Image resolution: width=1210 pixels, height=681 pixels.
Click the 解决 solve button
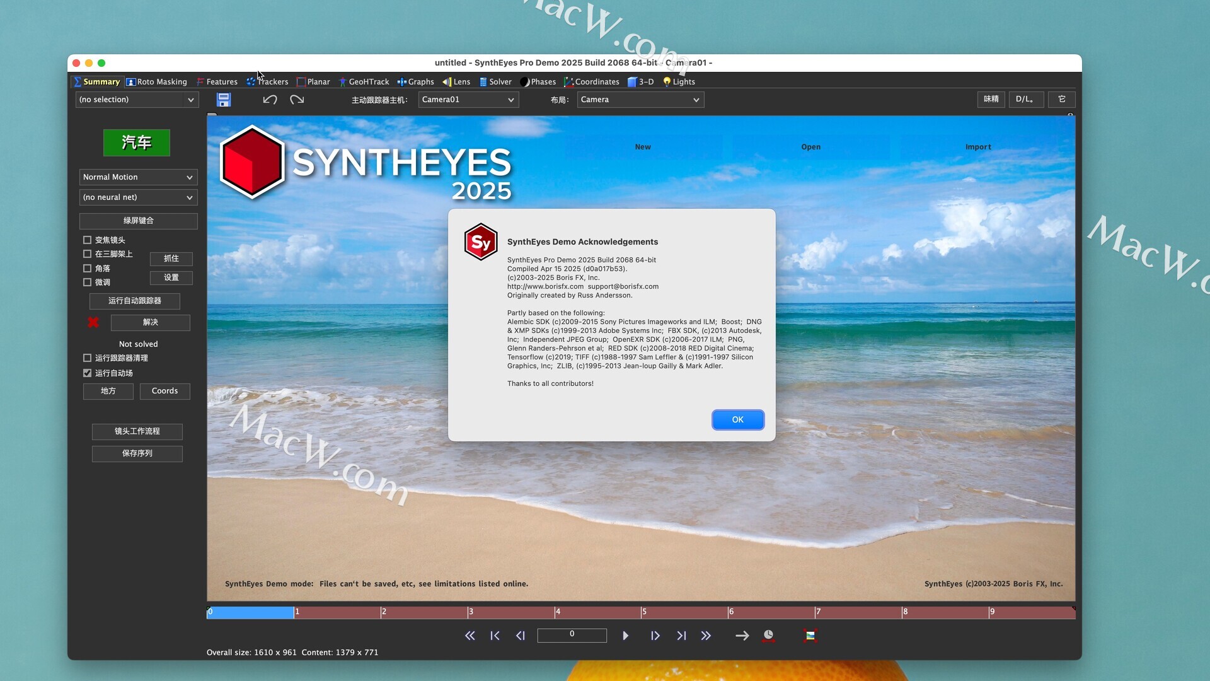(151, 322)
